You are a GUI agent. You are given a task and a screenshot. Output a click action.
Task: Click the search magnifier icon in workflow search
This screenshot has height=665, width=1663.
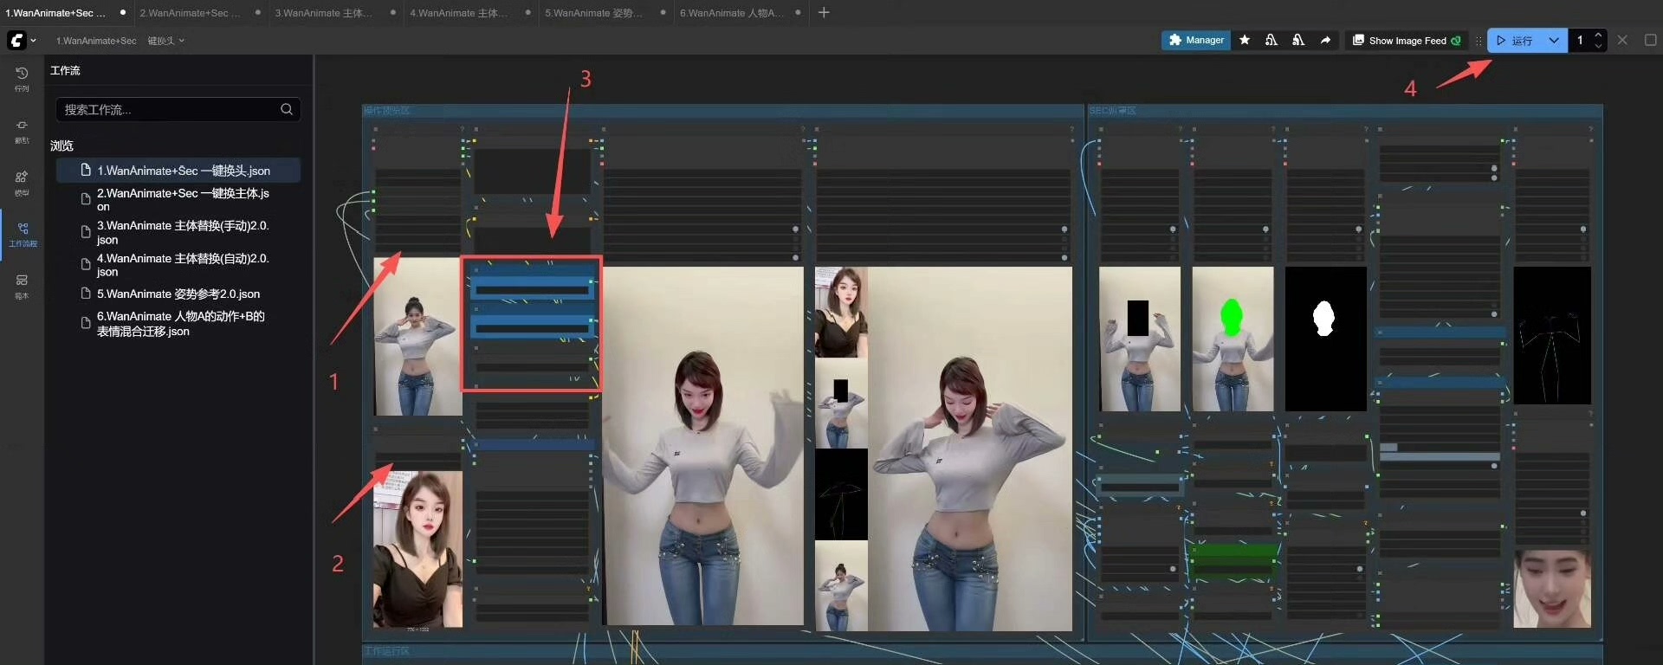(287, 109)
